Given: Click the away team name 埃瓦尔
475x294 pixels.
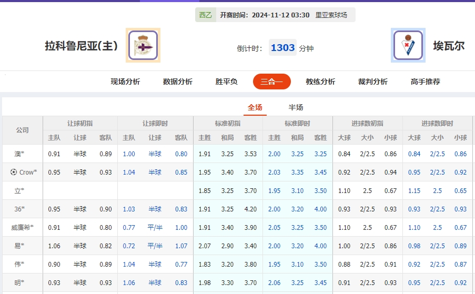Looking at the screenshot, I should pyautogui.click(x=449, y=46).
